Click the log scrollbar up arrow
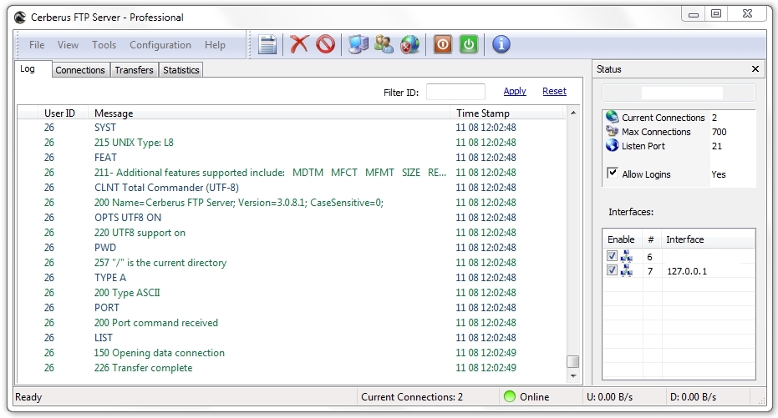This screenshot has height=418, width=778. pos(573,113)
